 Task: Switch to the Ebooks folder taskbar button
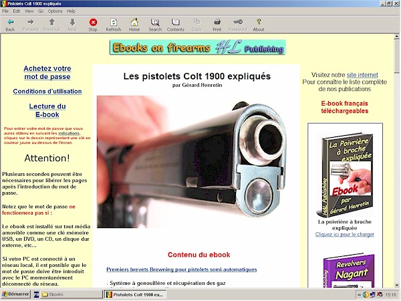click(71, 294)
